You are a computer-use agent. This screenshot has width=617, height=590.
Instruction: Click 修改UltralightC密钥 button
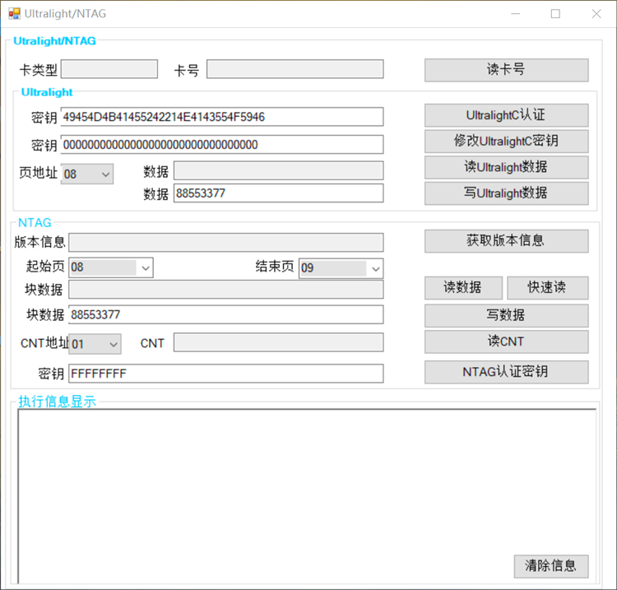point(506,141)
